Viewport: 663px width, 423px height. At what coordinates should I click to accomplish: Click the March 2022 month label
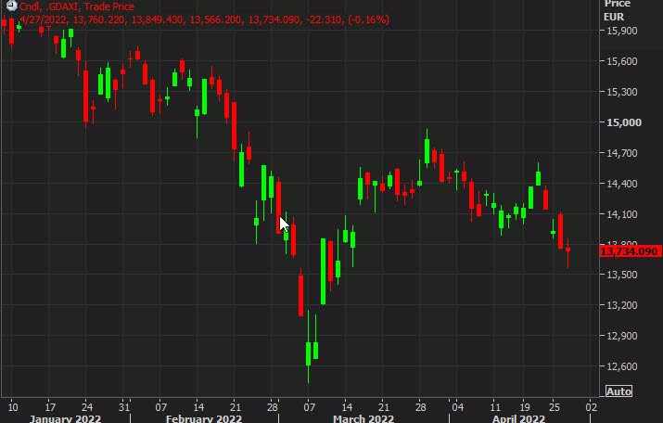pos(363,418)
